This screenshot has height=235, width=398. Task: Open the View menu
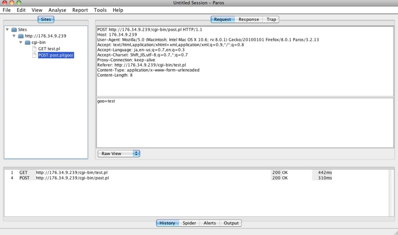[37, 10]
